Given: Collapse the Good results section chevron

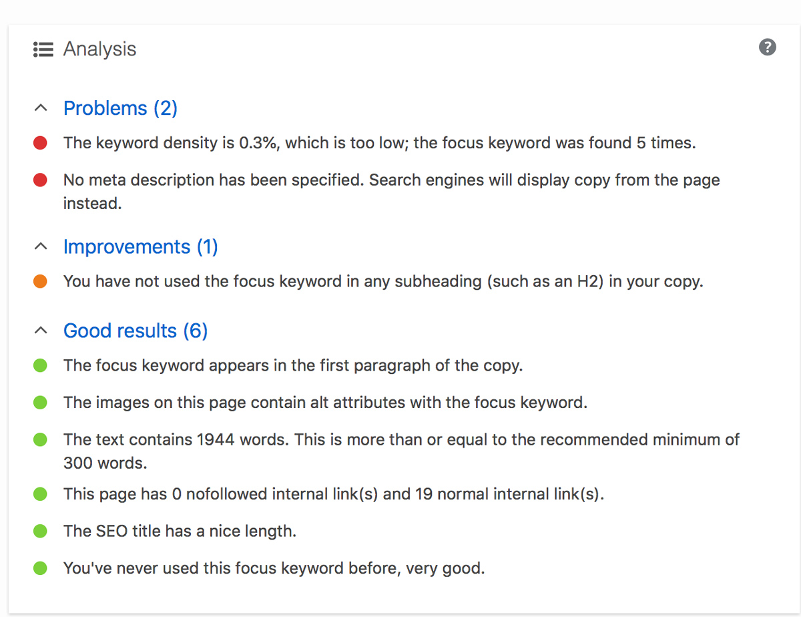Looking at the screenshot, I should [x=41, y=331].
